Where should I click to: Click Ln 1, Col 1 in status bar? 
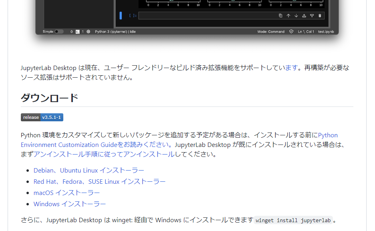tap(306, 32)
